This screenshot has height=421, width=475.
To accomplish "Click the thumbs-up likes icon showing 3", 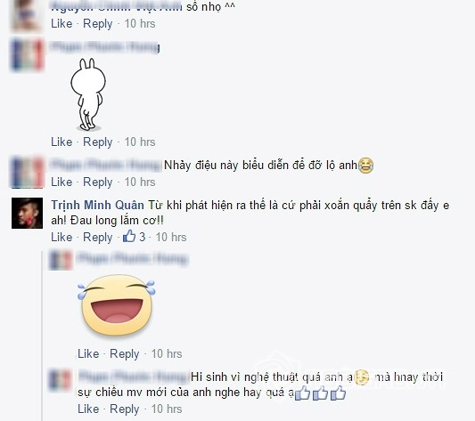I will coord(129,236).
